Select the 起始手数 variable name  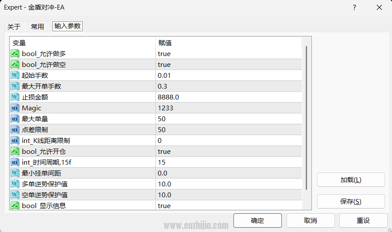(x=35, y=75)
